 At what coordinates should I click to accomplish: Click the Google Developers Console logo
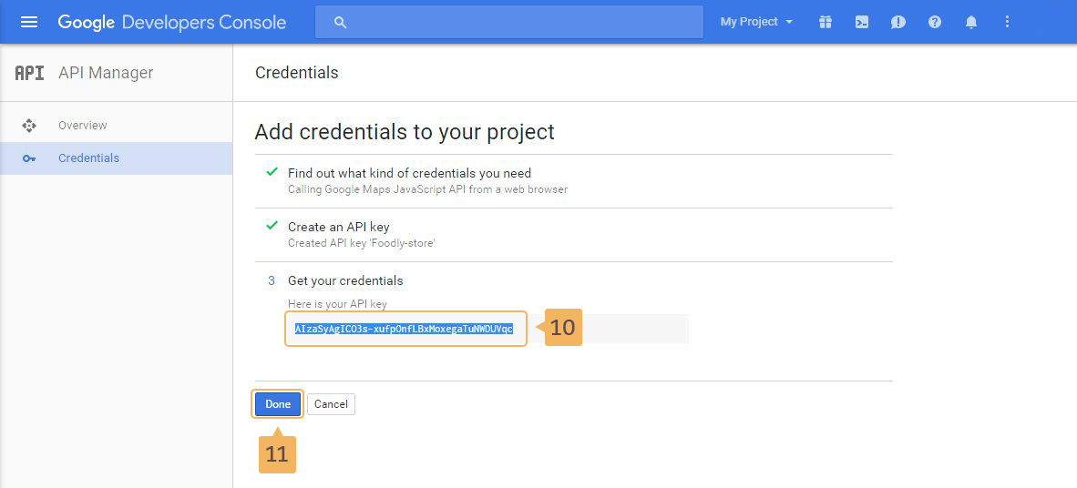[172, 22]
